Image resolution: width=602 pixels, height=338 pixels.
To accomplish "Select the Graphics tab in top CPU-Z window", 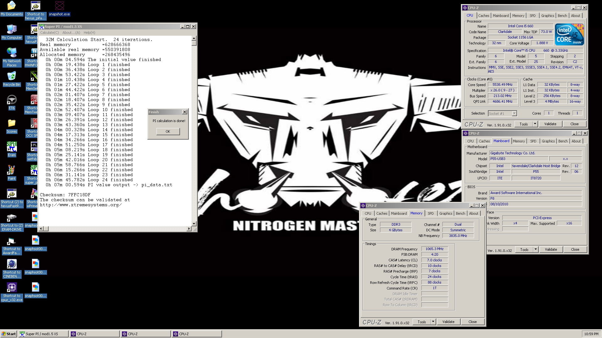I will (x=547, y=16).
